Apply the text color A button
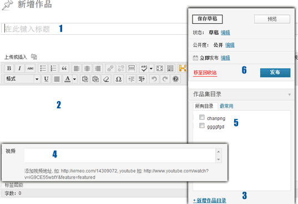The image size is (298, 204). [67, 79]
